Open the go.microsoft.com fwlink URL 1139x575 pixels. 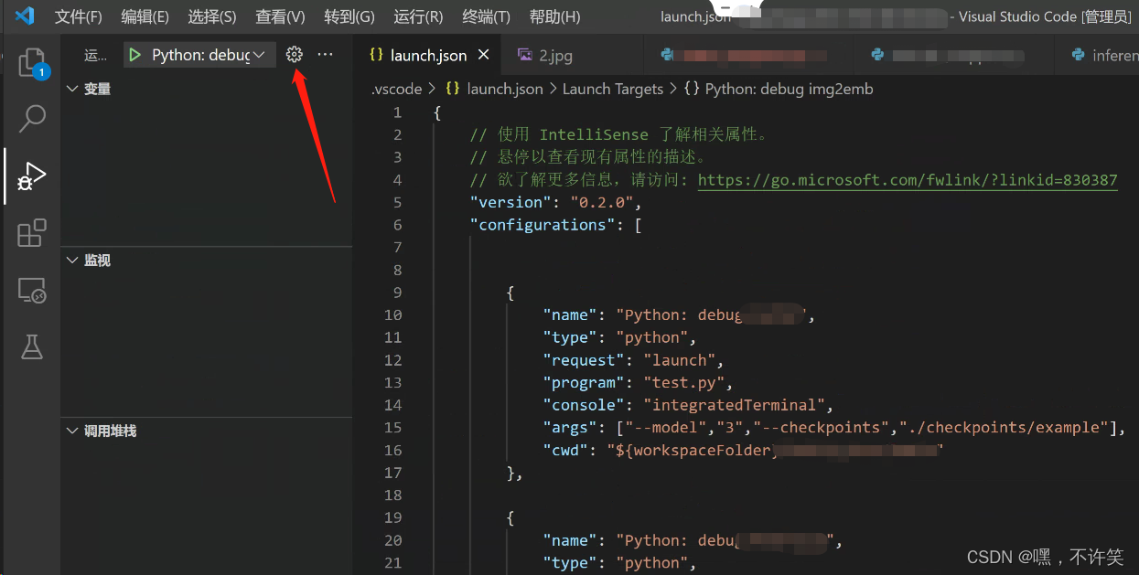pos(908,180)
